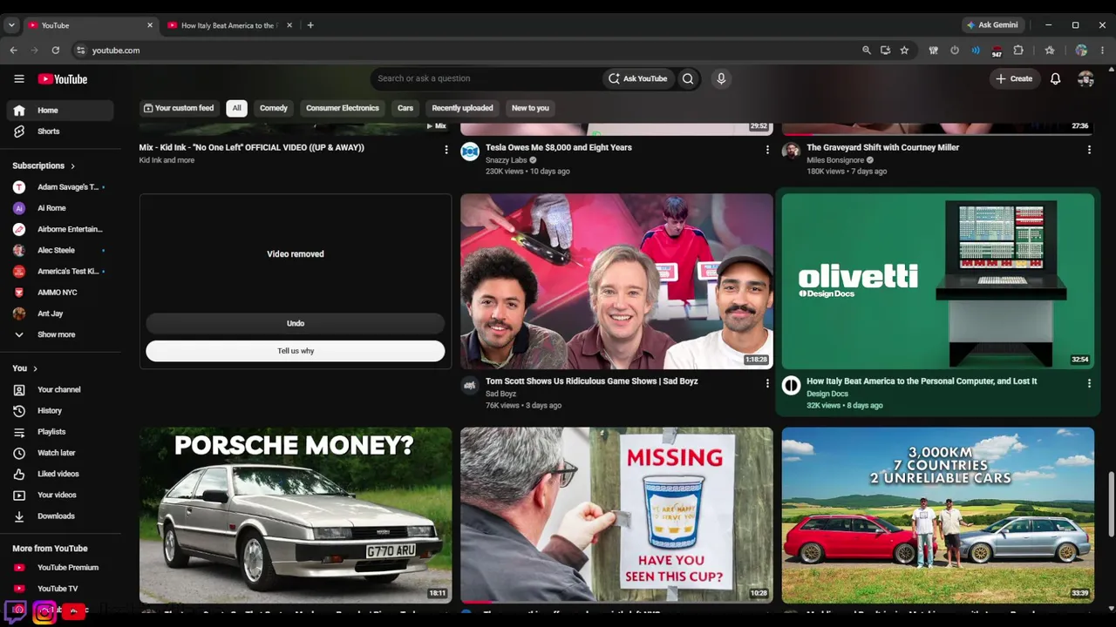Open the blue sound-wave extension
This screenshot has width=1116, height=627.
(976, 51)
